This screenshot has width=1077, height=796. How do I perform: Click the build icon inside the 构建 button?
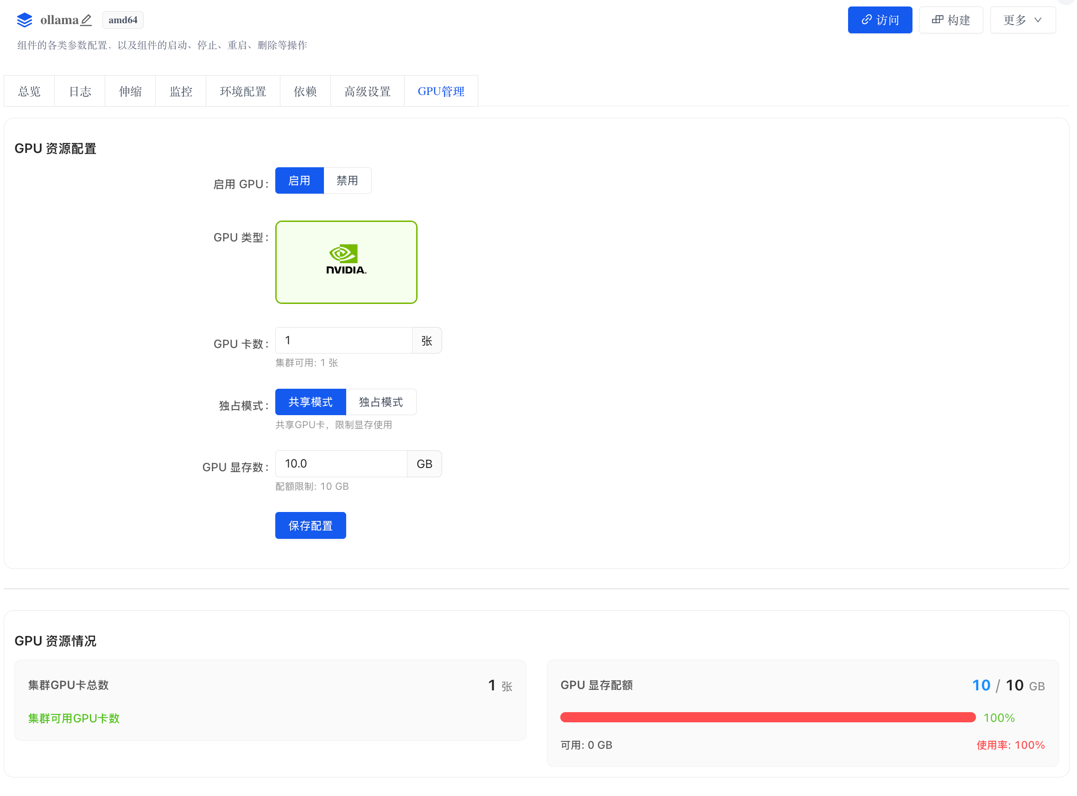pos(937,20)
